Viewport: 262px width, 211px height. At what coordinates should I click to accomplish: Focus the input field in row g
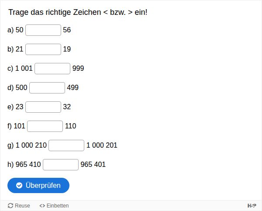(66, 145)
